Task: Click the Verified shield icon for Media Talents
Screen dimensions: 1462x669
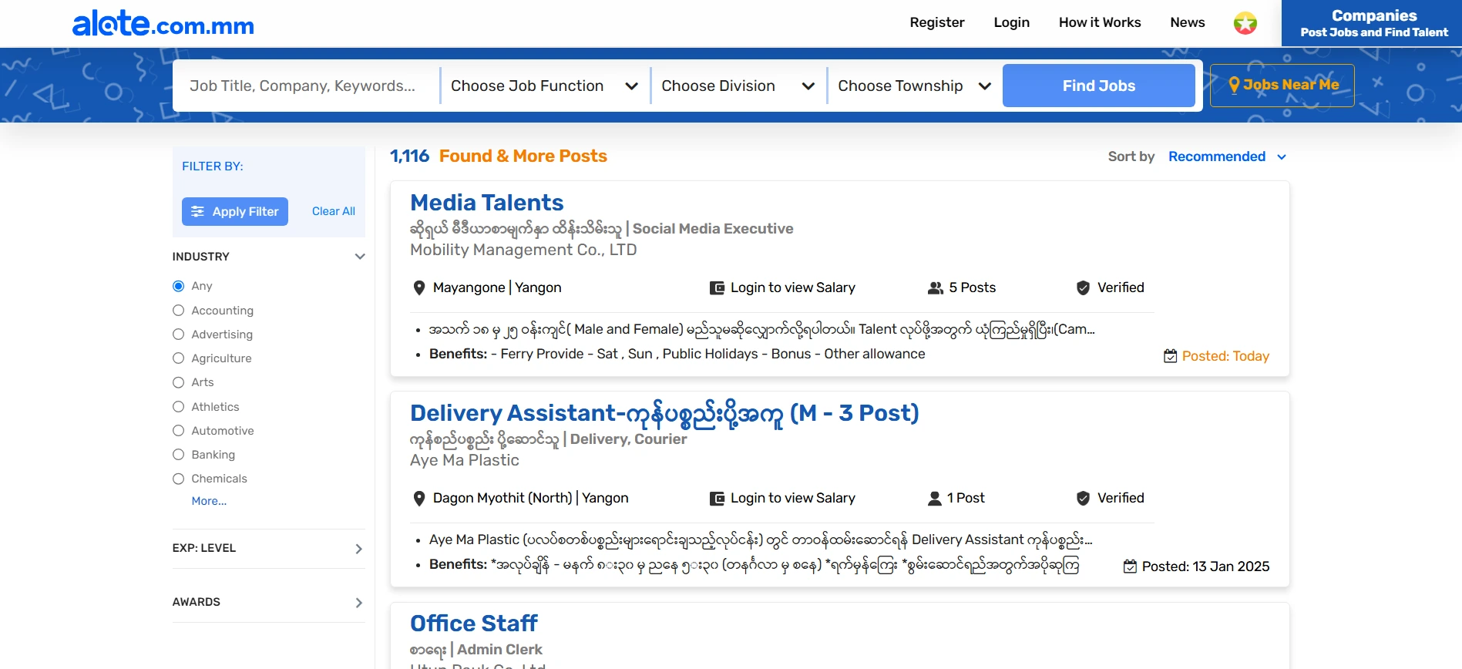Action: (1083, 287)
